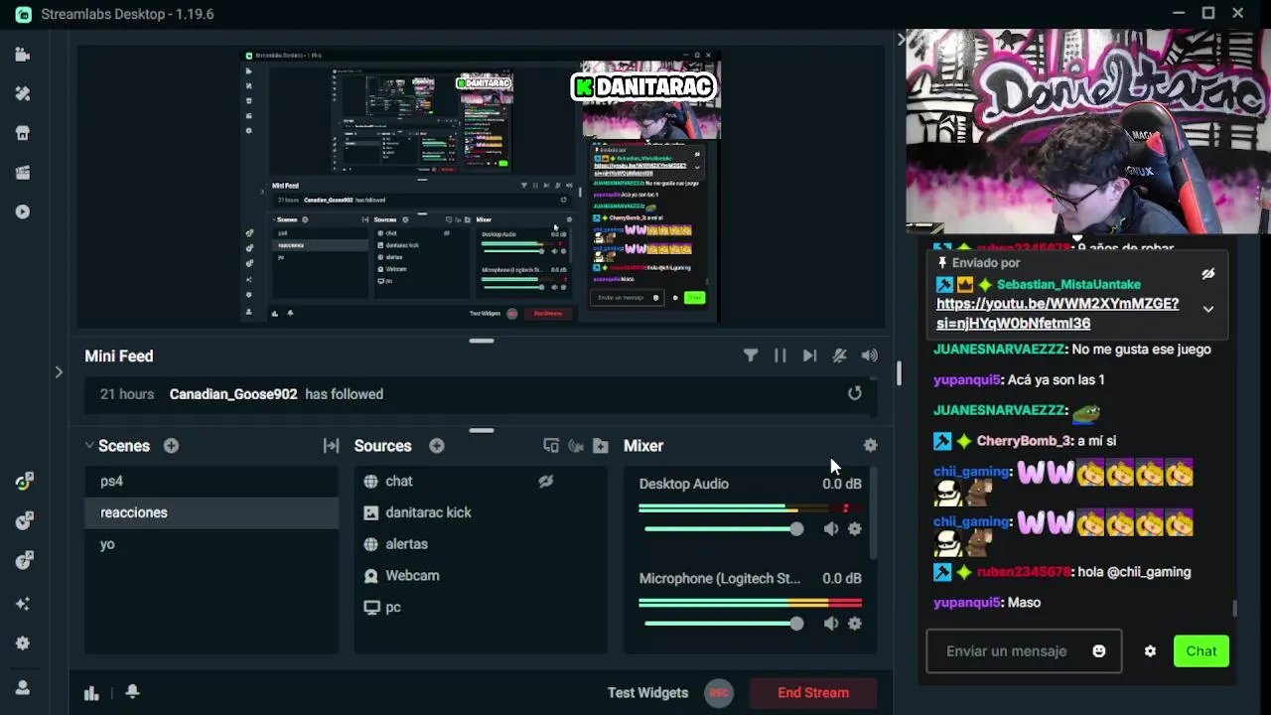Image resolution: width=1271 pixels, height=715 pixels.
Task: Click the yupanqui5 username with Maso message
Action: [967, 603]
